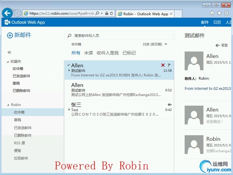This screenshot has height=175, width=233.
Task: Click the Outlook Web App logo
Action: point(25,22)
